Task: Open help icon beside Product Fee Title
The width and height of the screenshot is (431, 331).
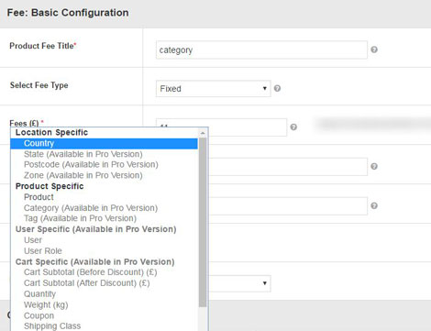Action: [x=374, y=50]
